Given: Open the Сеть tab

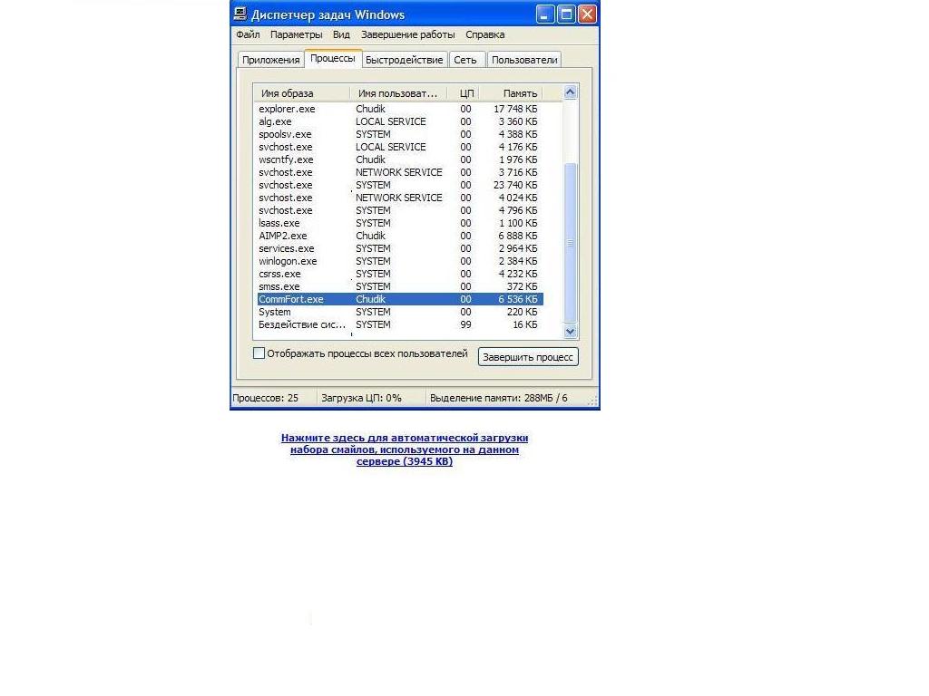Looking at the screenshot, I should [x=465, y=60].
